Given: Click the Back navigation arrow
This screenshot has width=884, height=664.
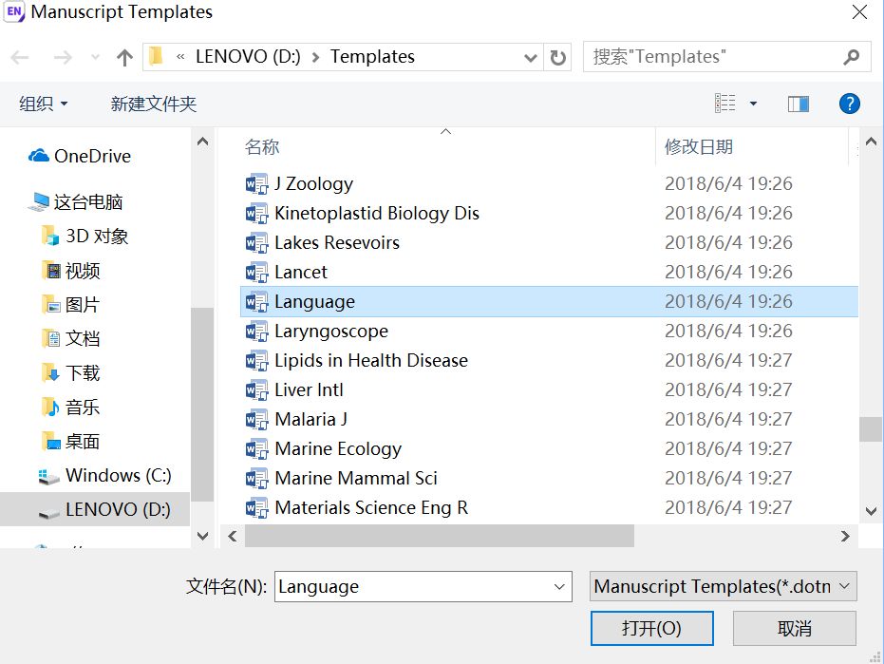Looking at the screenshot, I should 20,57.
